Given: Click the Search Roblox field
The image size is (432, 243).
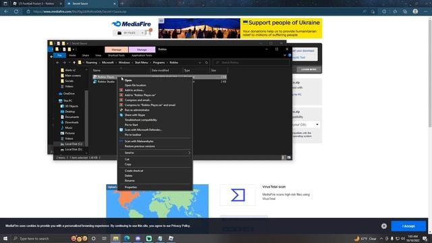Looking at the screenshot, I should click(x=251, y=63).
